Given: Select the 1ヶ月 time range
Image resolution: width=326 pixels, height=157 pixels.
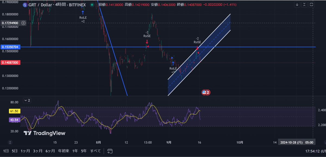Looking at the screenshot, I should pyautogui.click(x=25, y=151).
